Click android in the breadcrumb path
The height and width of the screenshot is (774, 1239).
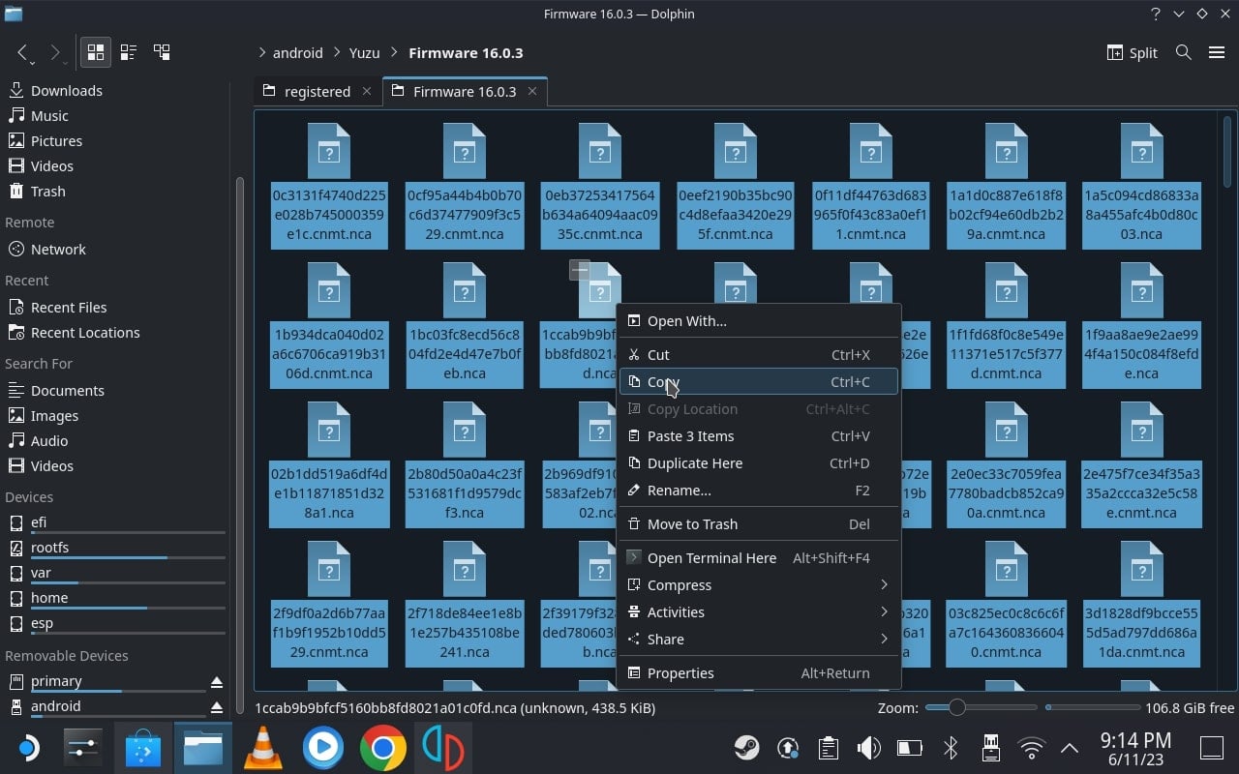[x=298, y=52]
